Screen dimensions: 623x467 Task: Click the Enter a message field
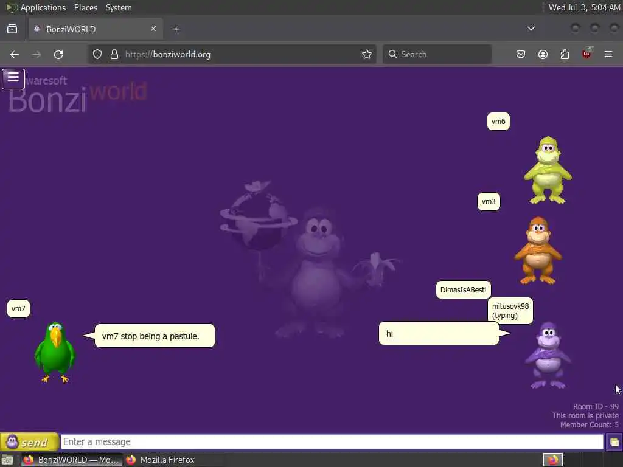click(332, 442)
